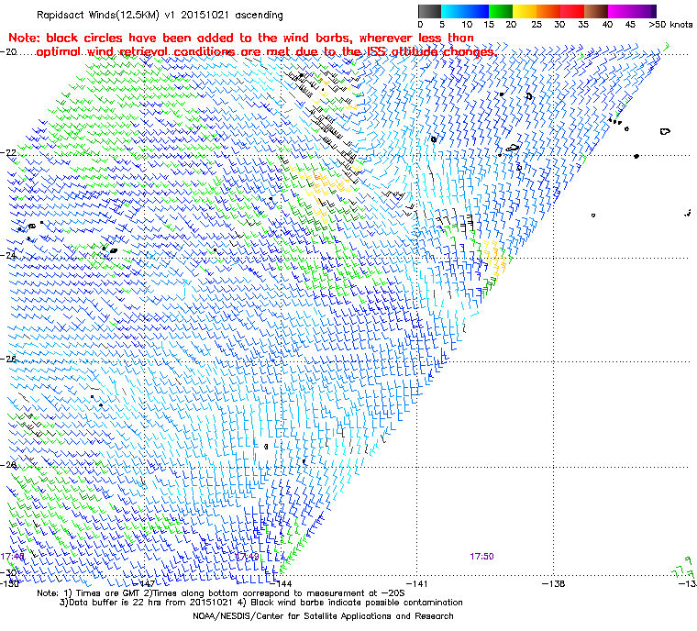Screen dimensions: 697x631
Task: Click the '-138' longitude axis label
Action: point(553,584)
